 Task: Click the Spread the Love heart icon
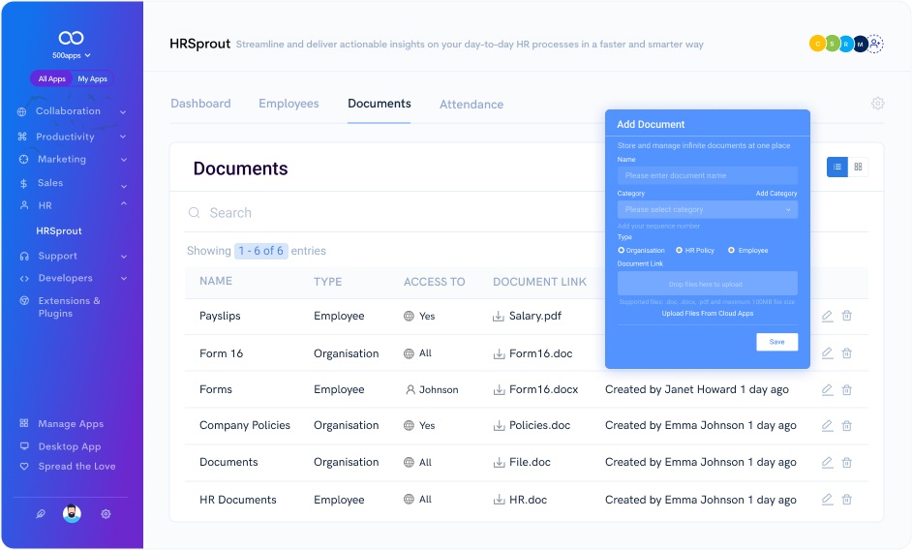point(24,466)
